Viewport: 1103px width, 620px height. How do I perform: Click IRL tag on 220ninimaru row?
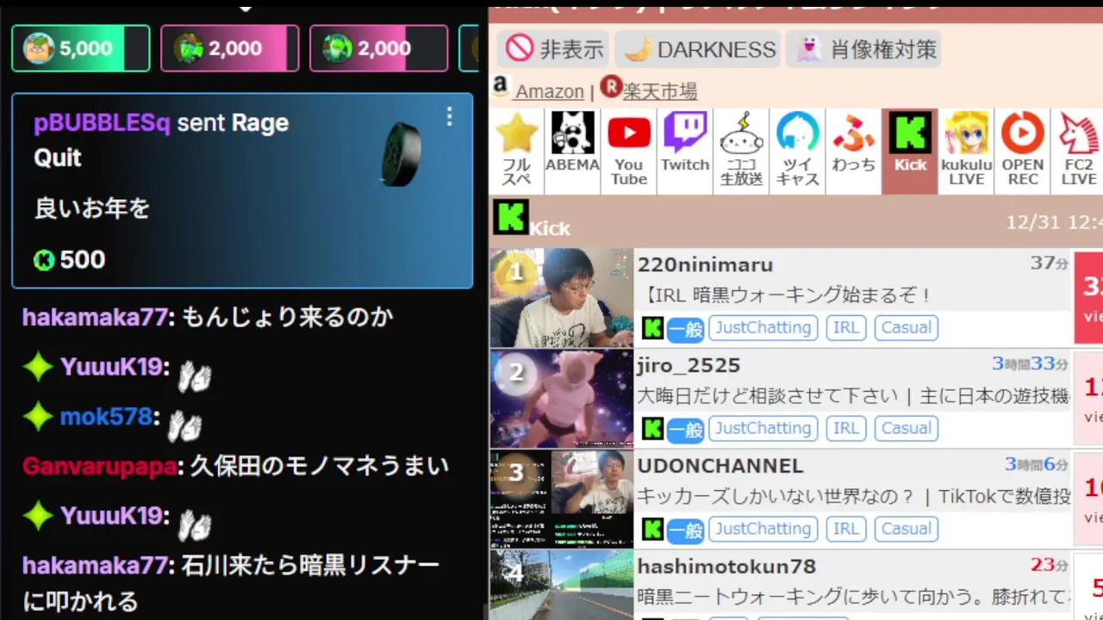[845, 327]
